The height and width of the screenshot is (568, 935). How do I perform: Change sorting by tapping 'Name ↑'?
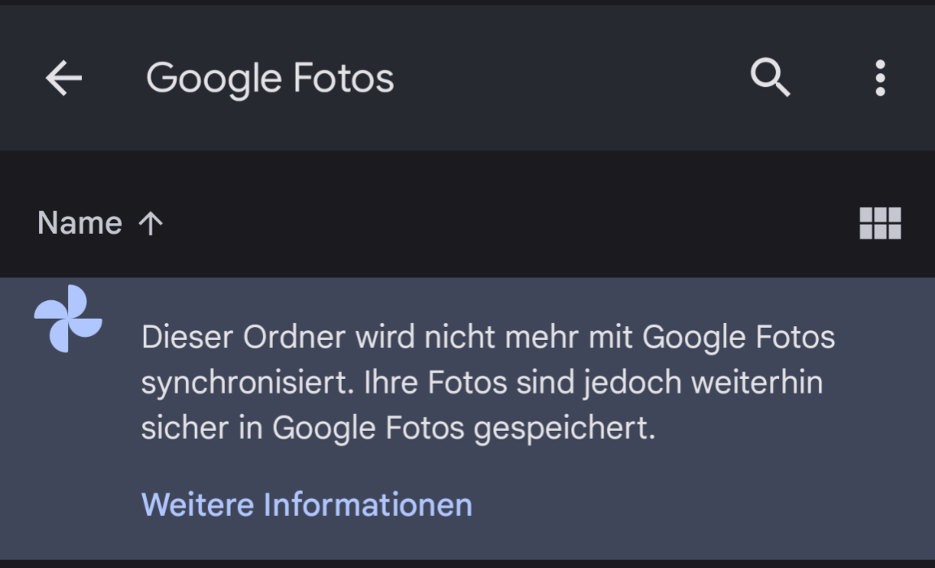100,223
